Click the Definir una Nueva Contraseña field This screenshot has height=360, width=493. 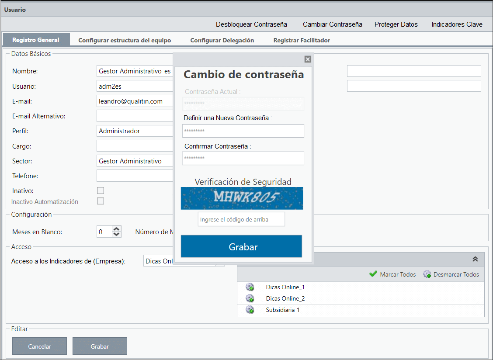point(243,131)
